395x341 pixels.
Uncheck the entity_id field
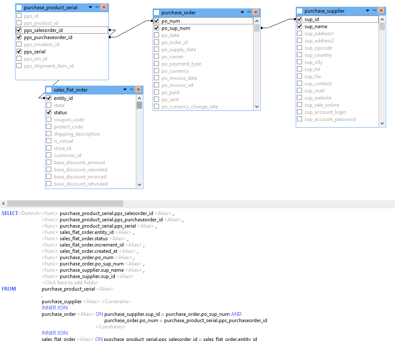49,98
